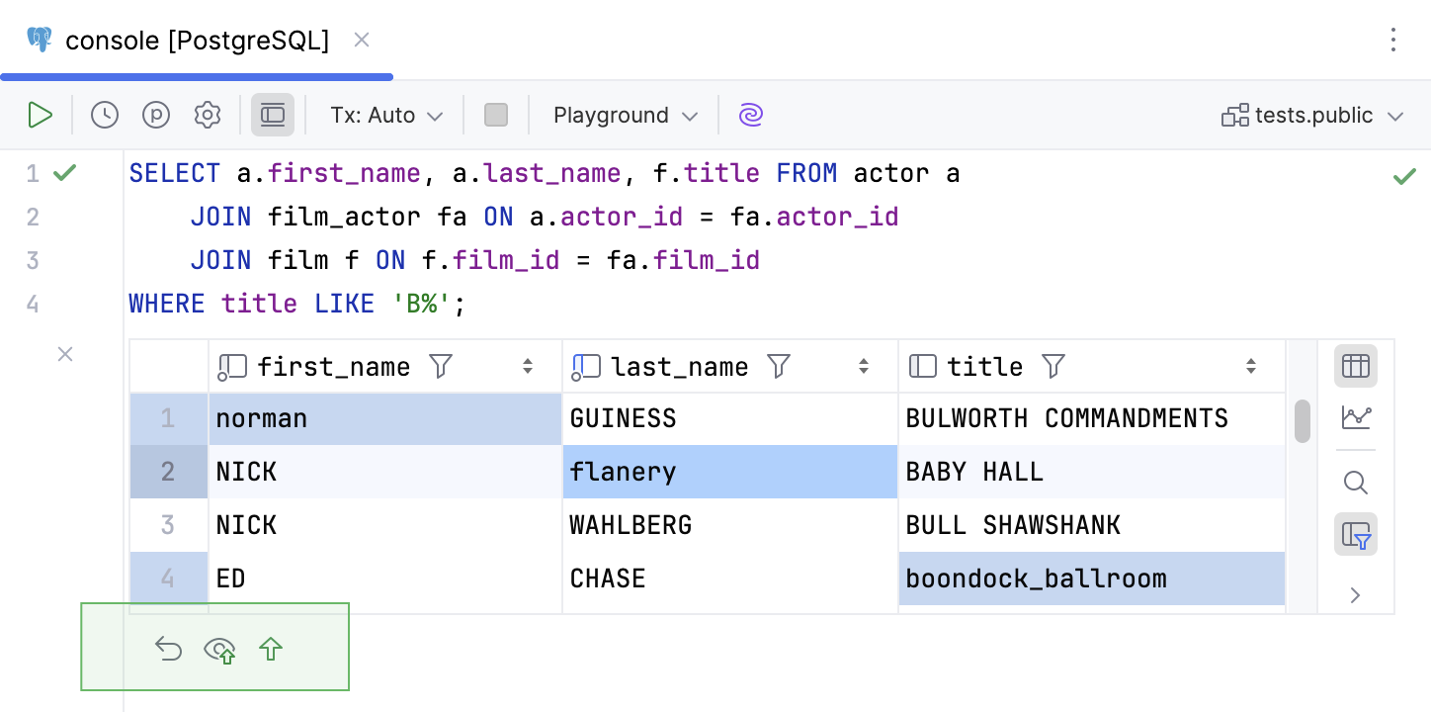The image size is (1431, 712).
Task: Open the Playground resolve mode dropdown
Action: point(625,116)
